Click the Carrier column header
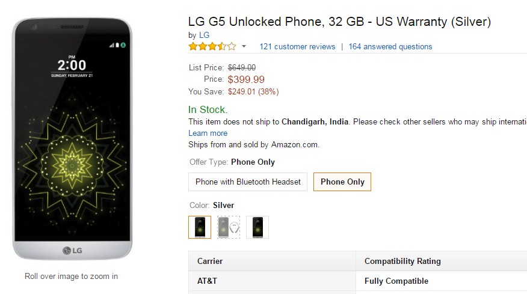The width and height of the screenshot is (527, 294). (x=210, y=261)
